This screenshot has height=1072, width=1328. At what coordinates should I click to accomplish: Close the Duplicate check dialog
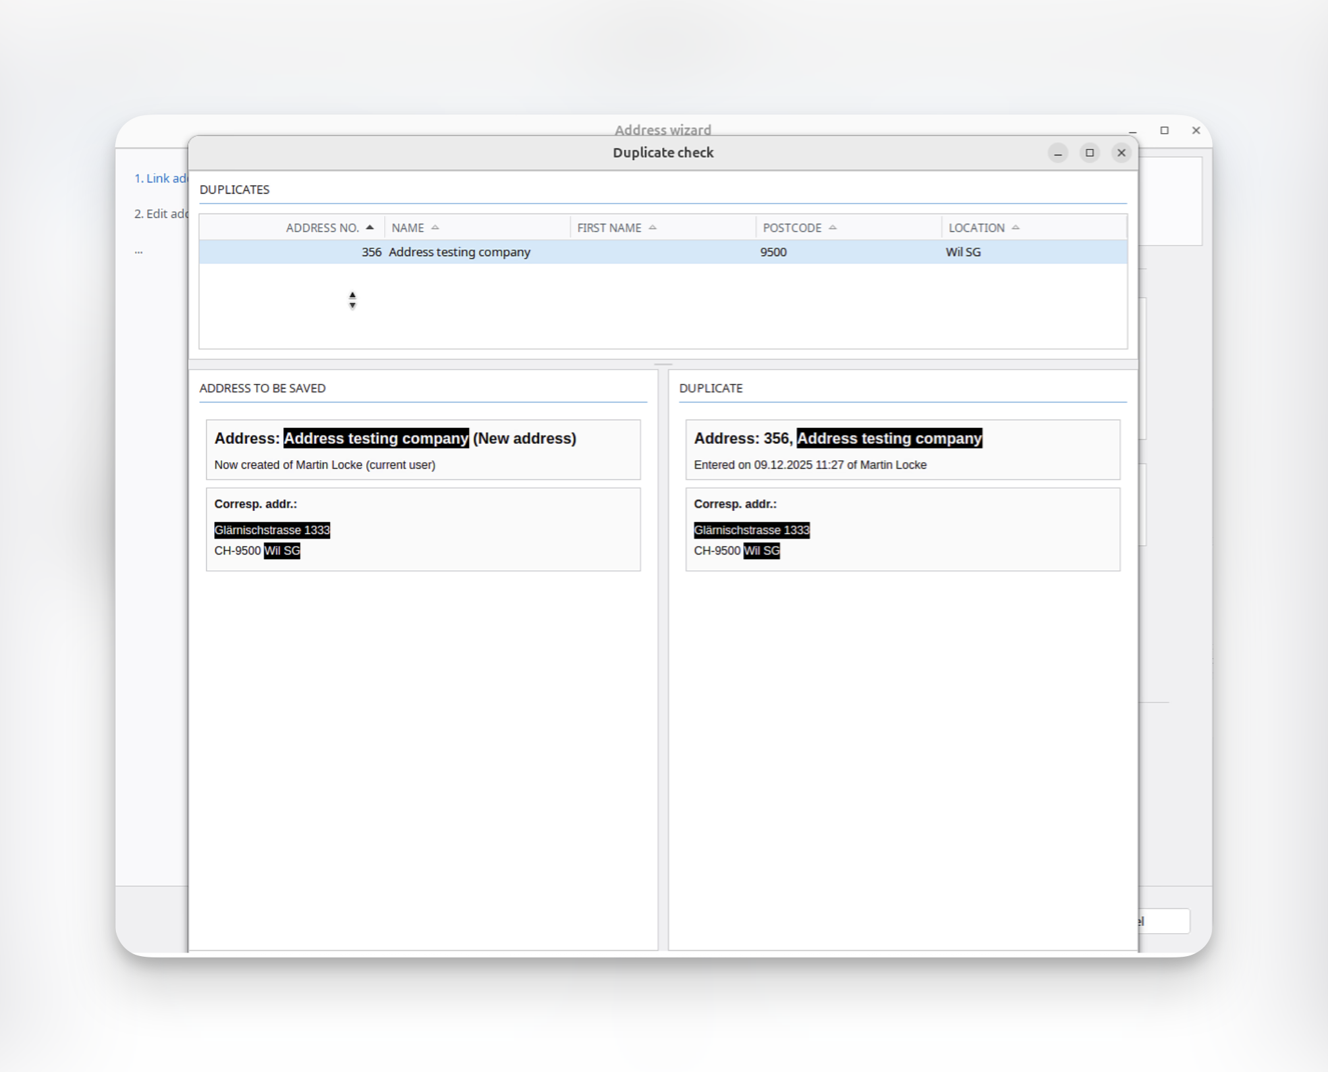coord(1121,153)
